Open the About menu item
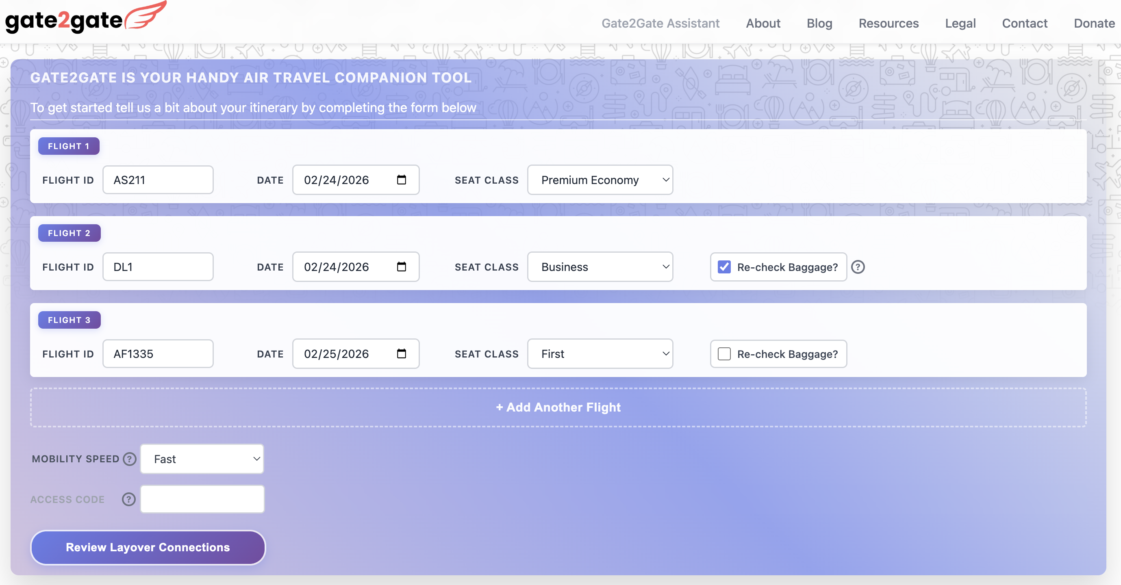Image resolution: width=1121 pixels, height=585 pixels. click(x=763, y=23)
